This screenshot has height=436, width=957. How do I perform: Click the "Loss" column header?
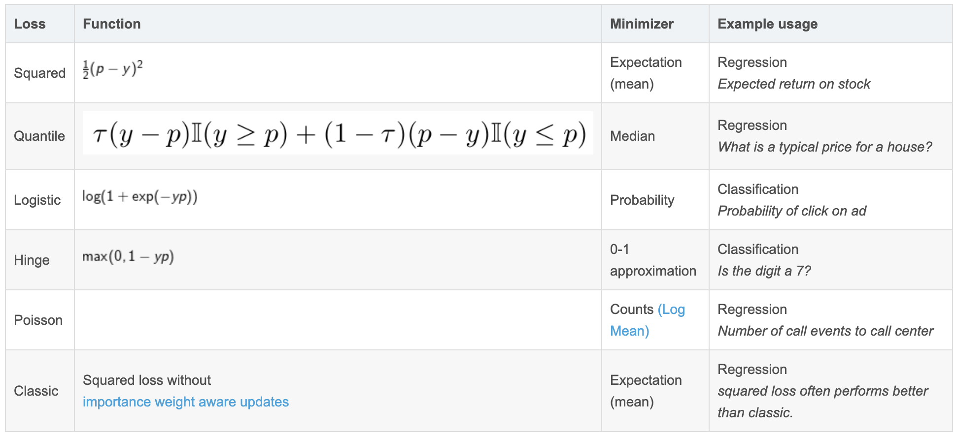30,24
